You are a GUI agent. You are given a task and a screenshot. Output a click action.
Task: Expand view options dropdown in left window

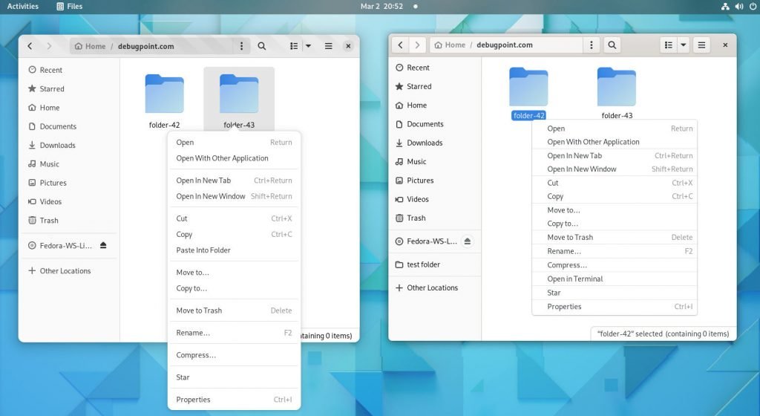[x=308, y=46]
